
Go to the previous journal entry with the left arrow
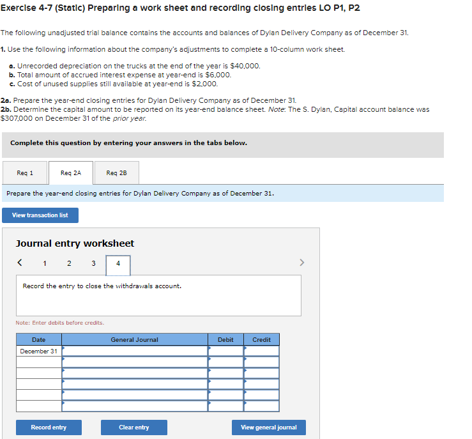(x=20, y=263)
